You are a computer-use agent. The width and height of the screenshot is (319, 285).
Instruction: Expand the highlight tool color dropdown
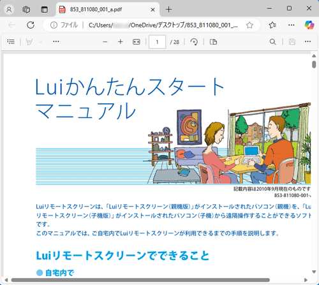tap(40, 42)
